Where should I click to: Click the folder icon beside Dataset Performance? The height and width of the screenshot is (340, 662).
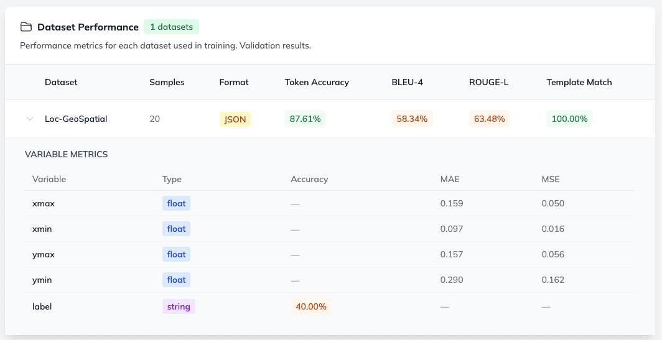(26, 27)
